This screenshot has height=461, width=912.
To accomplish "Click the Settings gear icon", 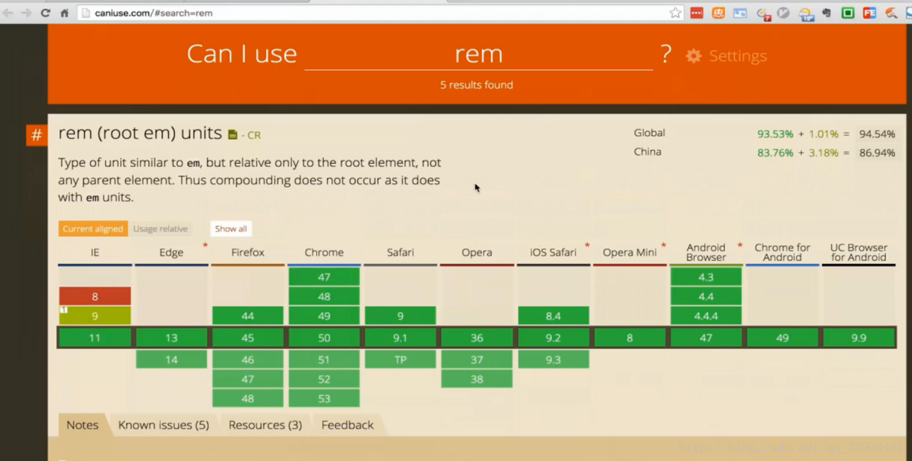I will coord(694,56).
